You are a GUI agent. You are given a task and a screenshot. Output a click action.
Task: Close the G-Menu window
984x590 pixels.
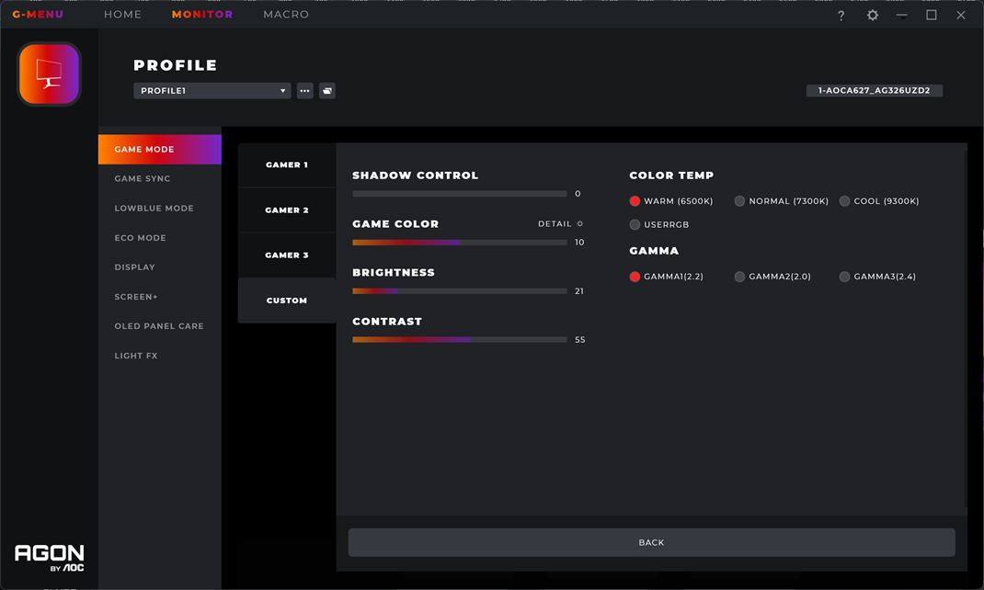point(961,15)
